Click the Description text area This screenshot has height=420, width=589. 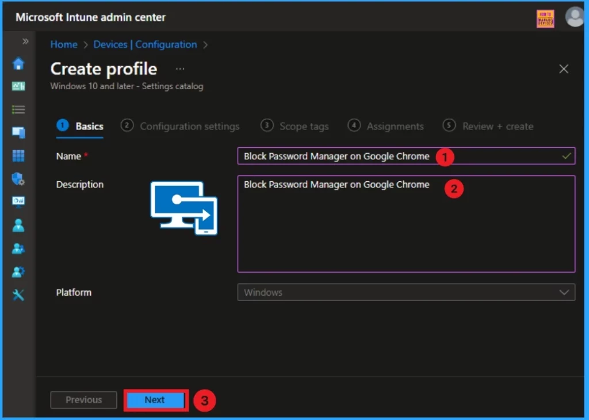click(406, 224)
